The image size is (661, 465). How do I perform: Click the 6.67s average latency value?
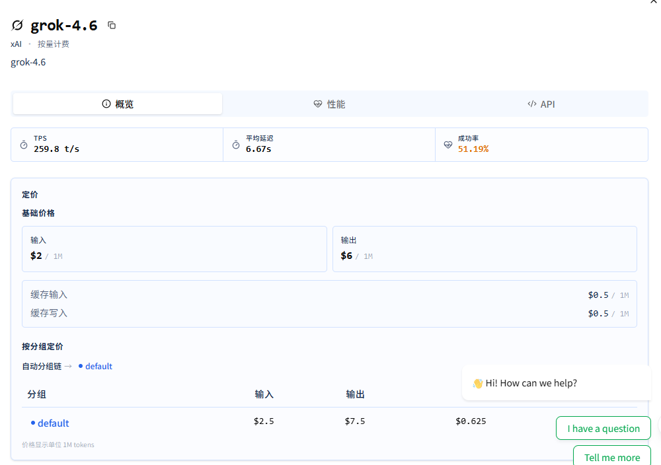[x=258, y=149]
